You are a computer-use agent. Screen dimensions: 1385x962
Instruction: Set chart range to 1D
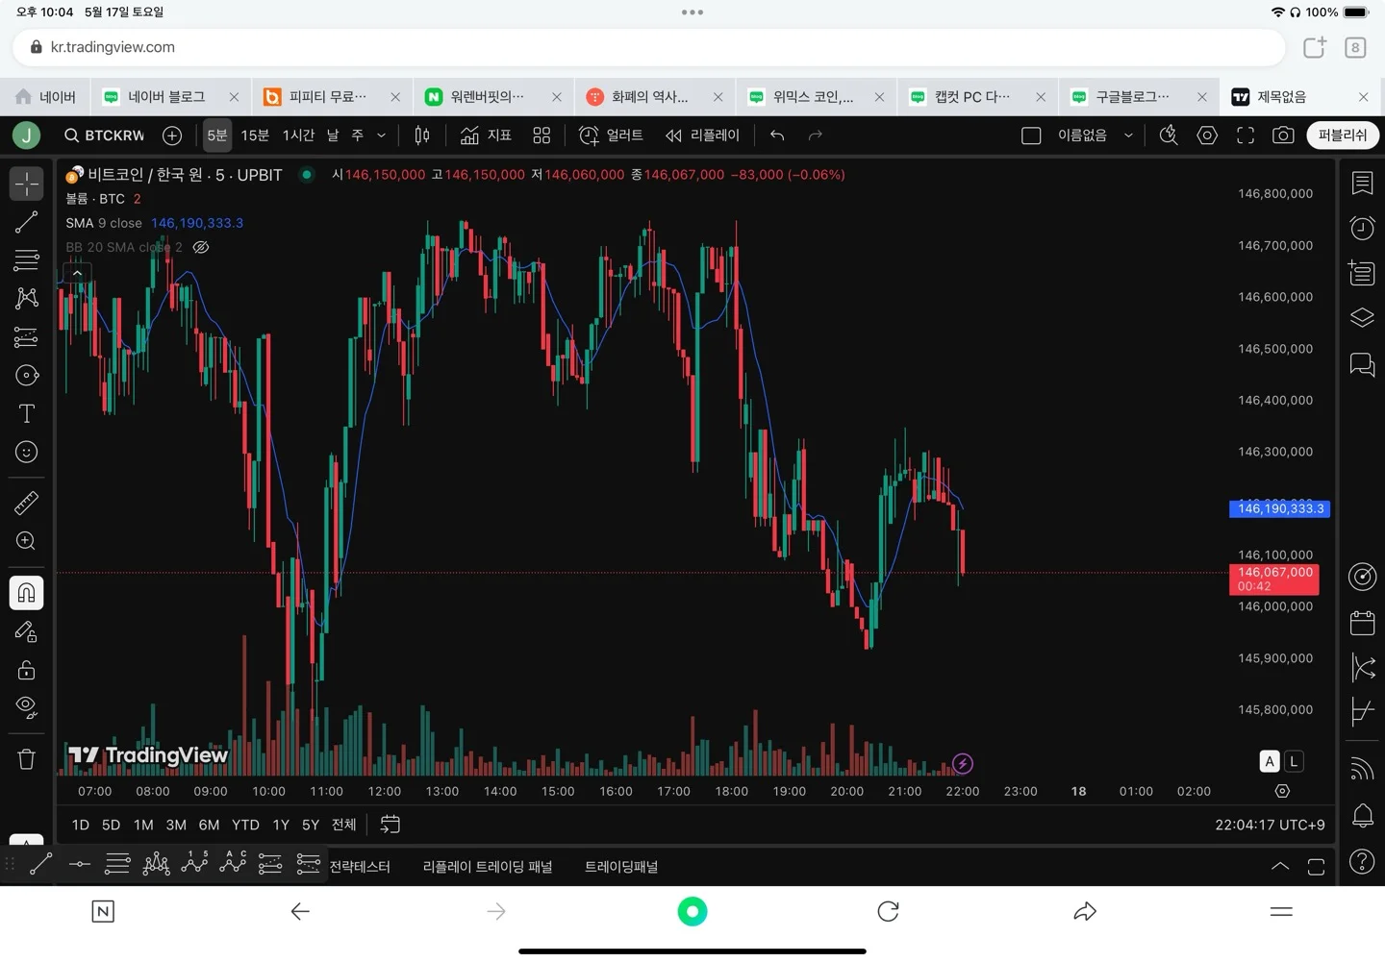tap(81, 825)
